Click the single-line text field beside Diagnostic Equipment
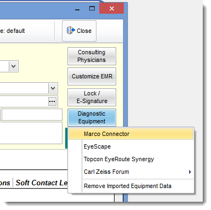211x210 pixels. click(x=32, y=115)
